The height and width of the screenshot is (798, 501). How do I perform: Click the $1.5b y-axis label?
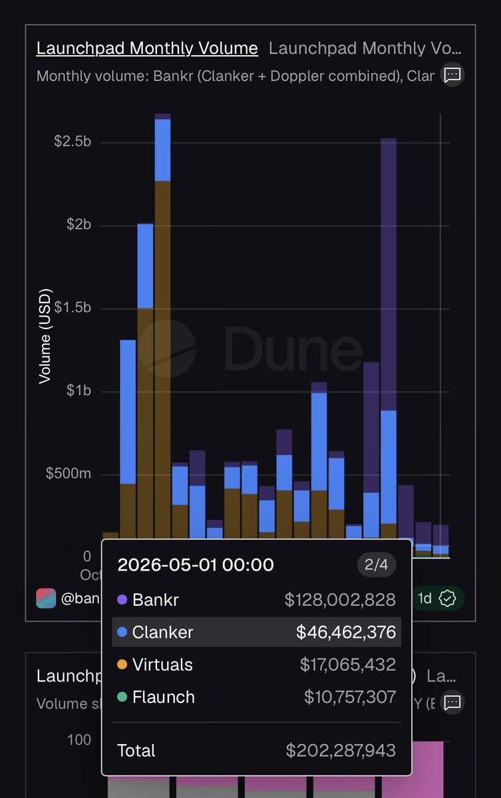coord(73,309)
